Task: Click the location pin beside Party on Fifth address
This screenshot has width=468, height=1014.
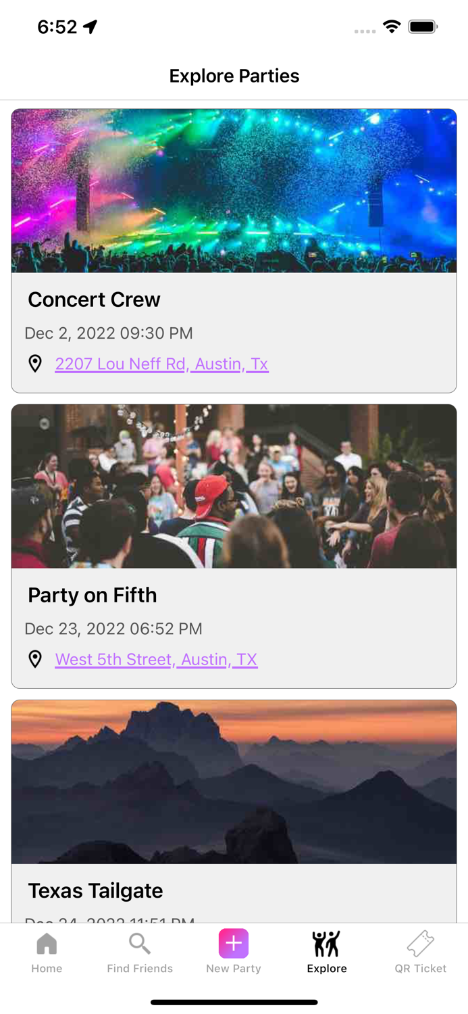Action: click(36, 659)
